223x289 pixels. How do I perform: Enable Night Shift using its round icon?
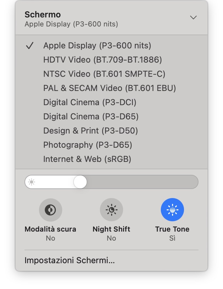point(111,210)
